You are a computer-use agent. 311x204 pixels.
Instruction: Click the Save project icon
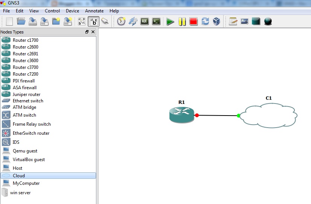pos(33,21)
